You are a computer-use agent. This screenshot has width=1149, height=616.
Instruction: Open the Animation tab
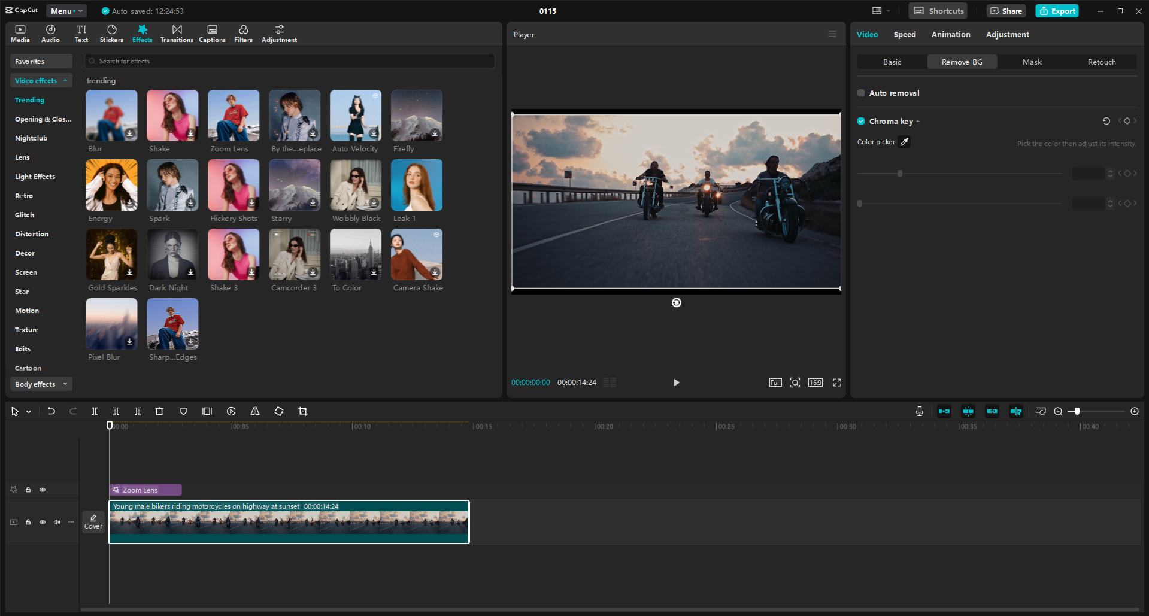951,34
